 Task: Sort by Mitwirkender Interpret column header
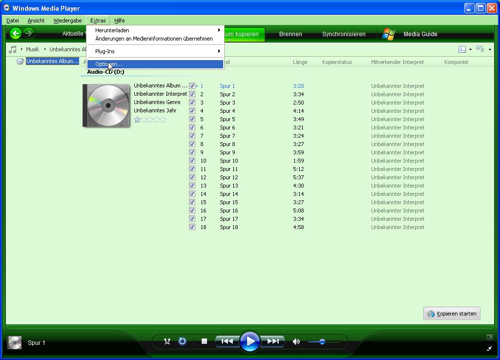click(x=397, y=62)
